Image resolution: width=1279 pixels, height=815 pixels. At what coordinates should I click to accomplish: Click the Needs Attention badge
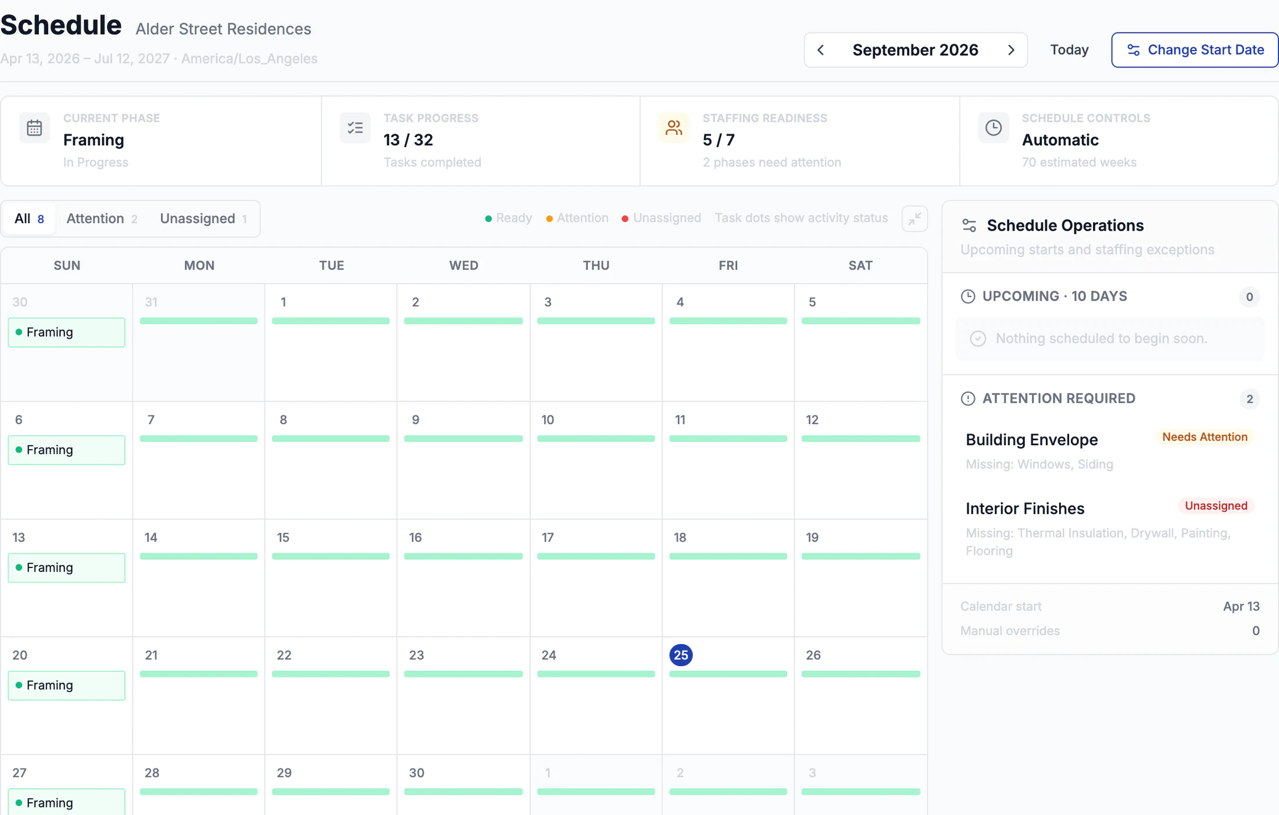1205,437
